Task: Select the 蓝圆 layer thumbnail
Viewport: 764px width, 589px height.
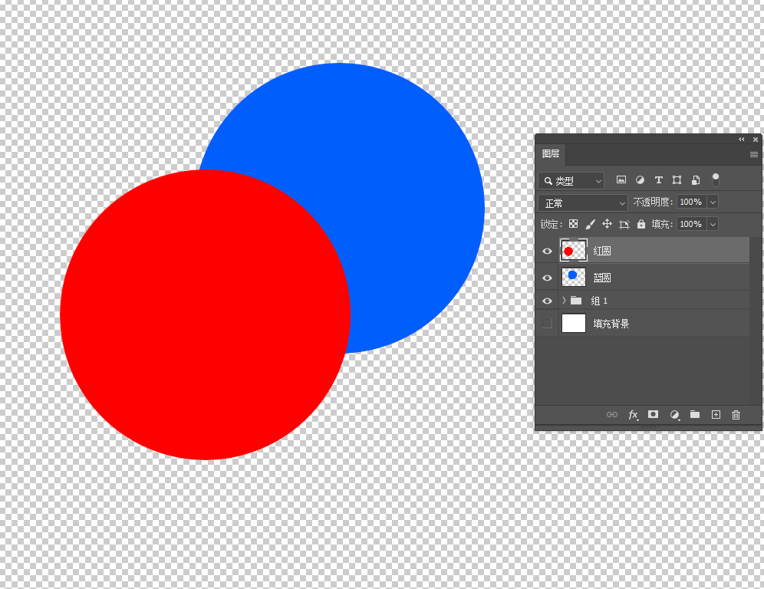Action: point(574,277)
